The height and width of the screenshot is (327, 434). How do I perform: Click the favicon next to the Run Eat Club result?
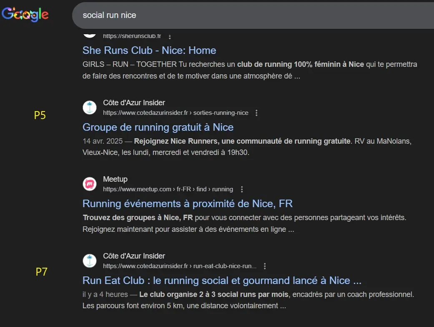click(x=90, y=260)
